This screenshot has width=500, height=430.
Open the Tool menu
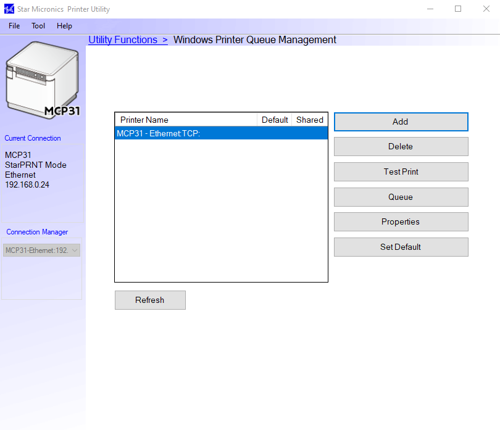(x=38, y=26)
